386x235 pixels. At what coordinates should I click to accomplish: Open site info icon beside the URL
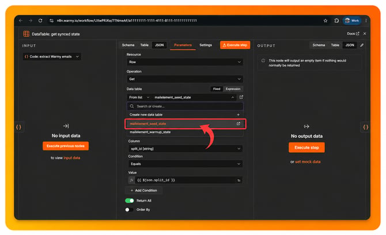point(51,21)
